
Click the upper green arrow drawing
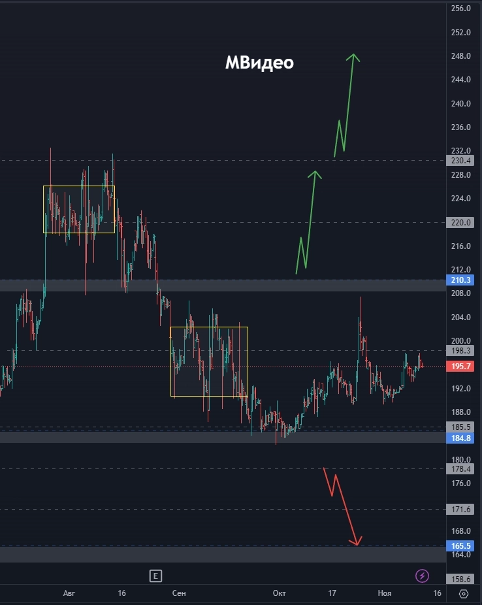(x=347, y=105)
